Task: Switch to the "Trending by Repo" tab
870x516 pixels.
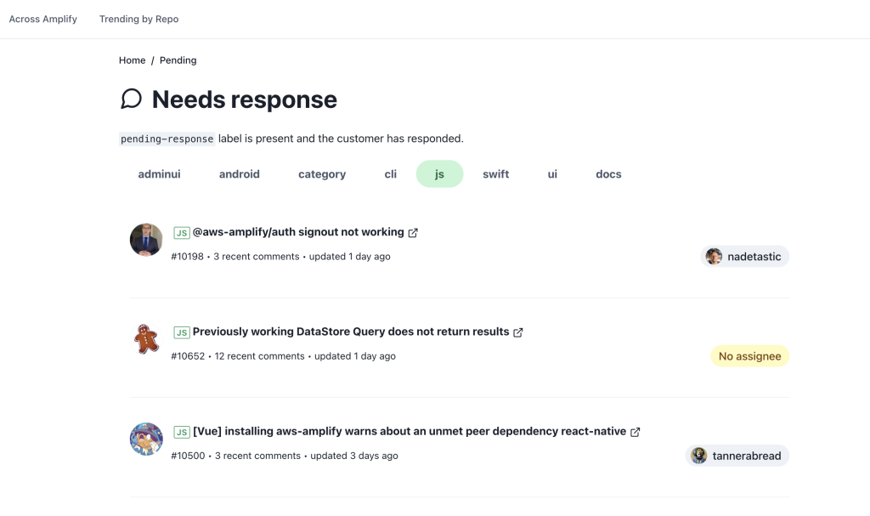Action: pyautogui.click(x=138, y=18)
